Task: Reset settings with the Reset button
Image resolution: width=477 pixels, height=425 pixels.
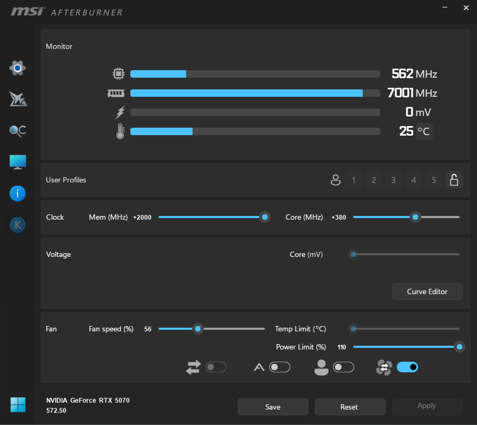Action: (349, 407)
